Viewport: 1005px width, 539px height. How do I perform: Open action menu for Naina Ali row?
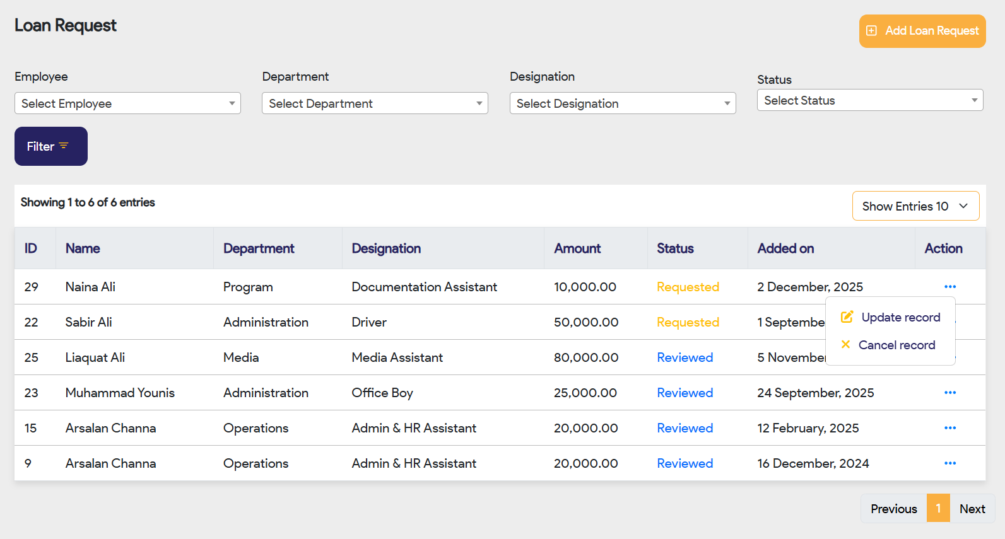949,287
